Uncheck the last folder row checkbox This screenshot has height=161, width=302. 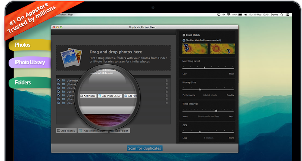point(59,103)
